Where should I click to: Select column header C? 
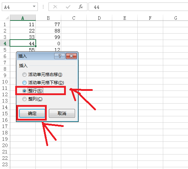coord(74,18)
